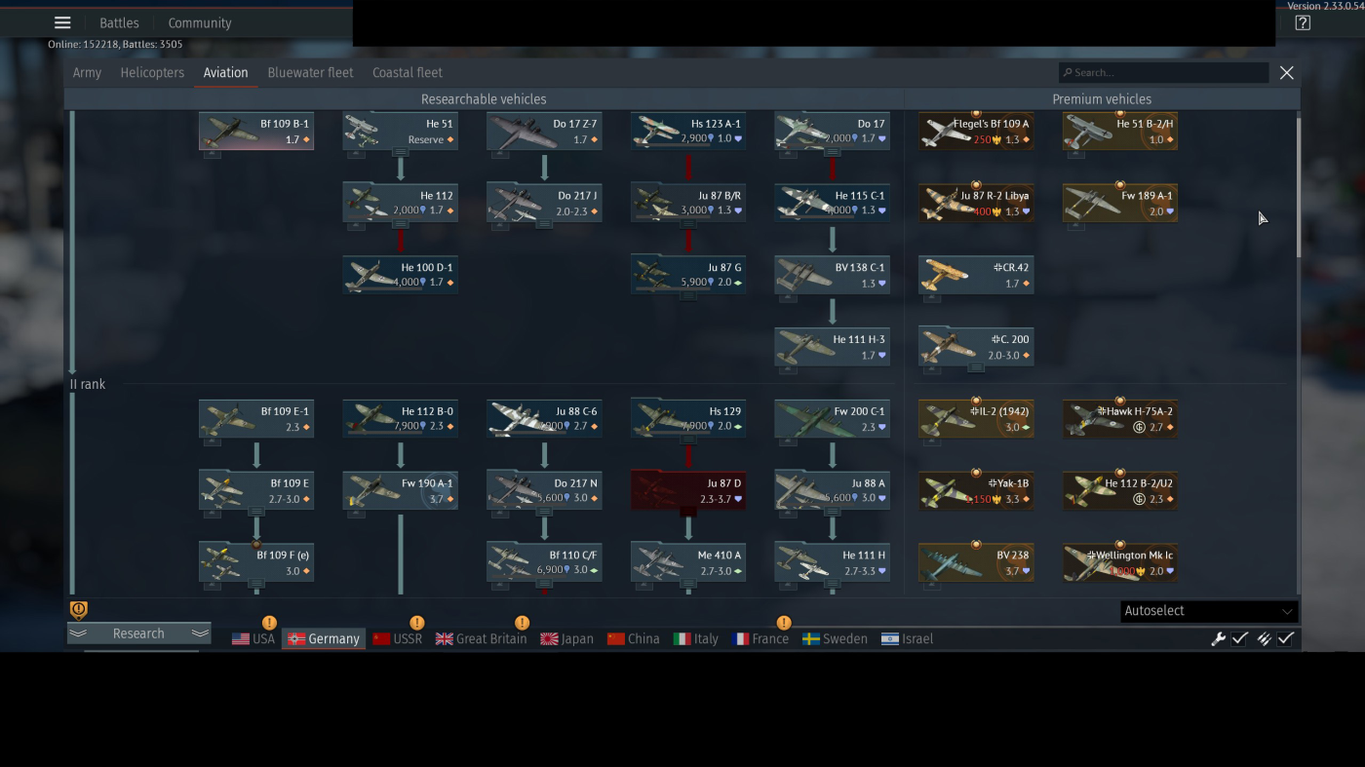Switch to the Bluewater fleet tab
Viewport: 1365px width, 767px height.
(310, 72)
